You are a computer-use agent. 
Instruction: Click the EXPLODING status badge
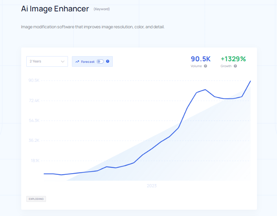click(37, 199)
